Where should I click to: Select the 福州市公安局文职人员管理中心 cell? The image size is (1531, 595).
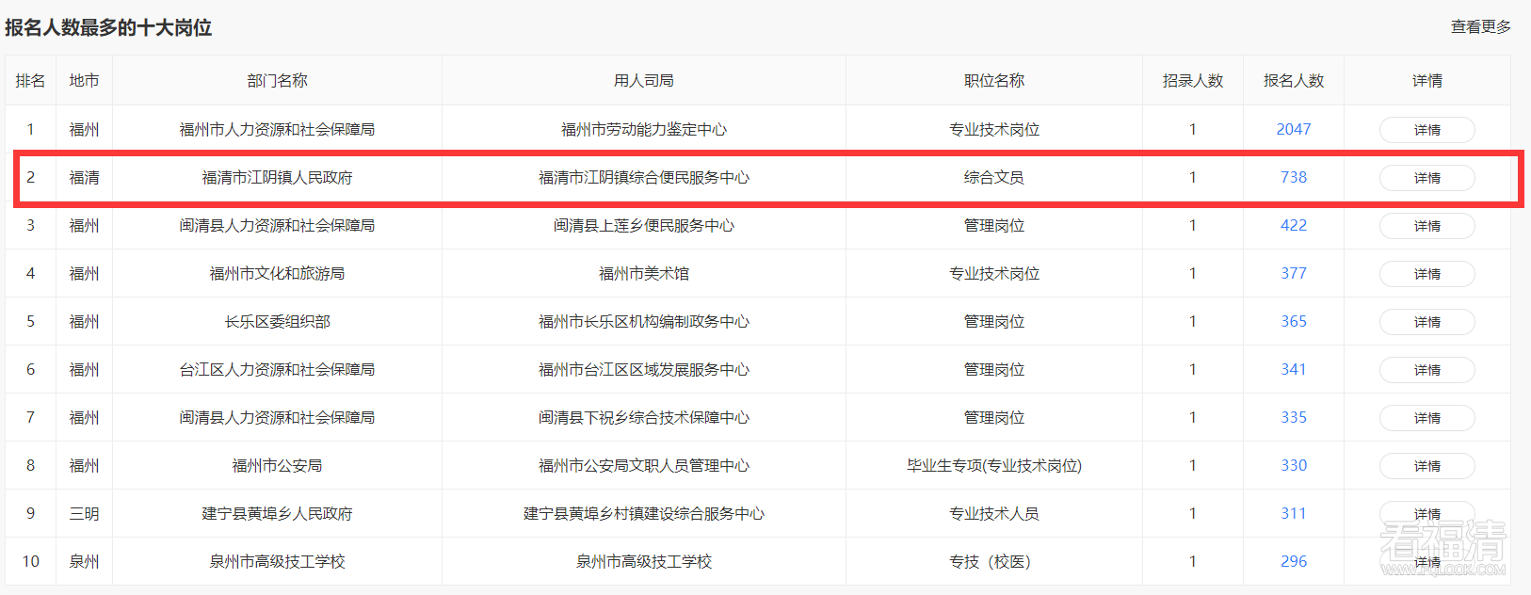coord(644,465)
